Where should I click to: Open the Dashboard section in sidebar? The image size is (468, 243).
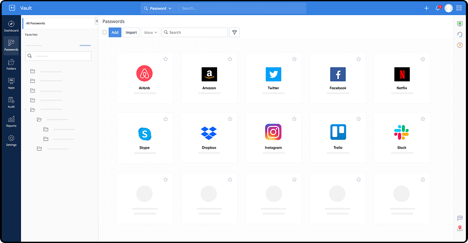[x=11, y=26]
